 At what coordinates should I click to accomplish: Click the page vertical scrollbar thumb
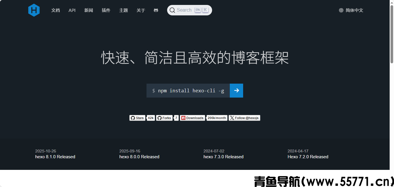click(392, 34)
